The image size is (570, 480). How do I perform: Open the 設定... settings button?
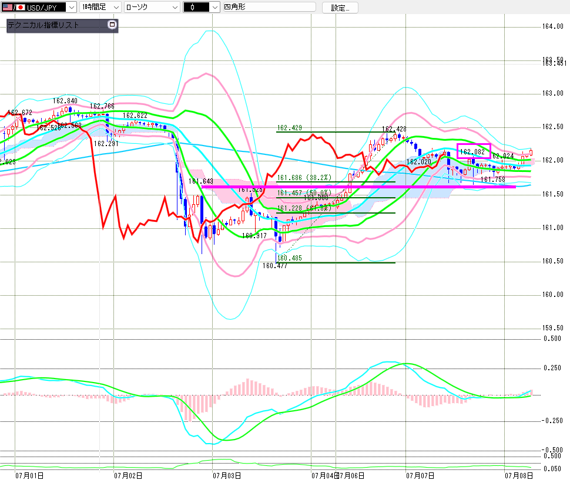click(x=340, y=8)
